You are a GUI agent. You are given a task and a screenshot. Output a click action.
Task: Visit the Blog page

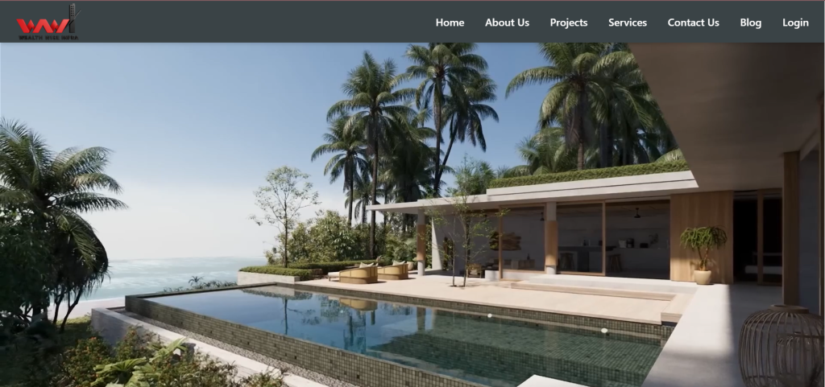point(751,23)
